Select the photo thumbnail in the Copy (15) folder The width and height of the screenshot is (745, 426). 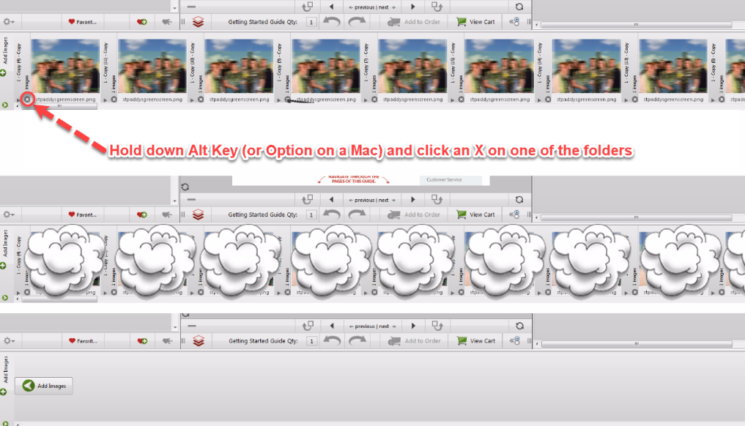(500, 66)
